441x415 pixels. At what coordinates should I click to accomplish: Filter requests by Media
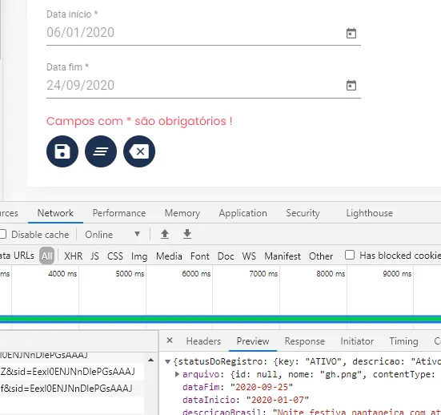click(169, 256)
